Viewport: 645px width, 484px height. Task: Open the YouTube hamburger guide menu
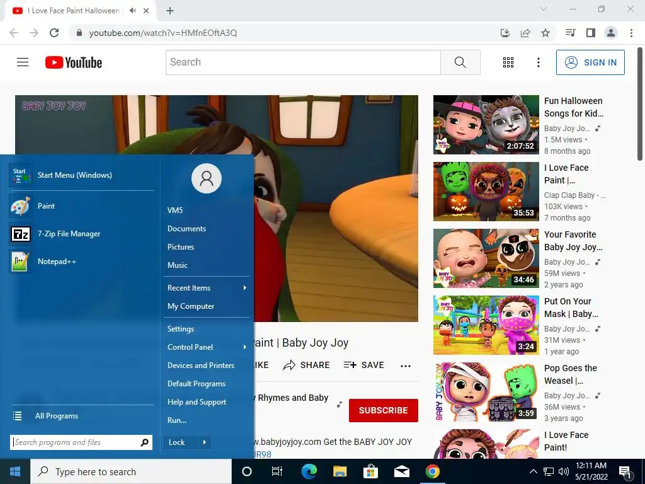[23, 62]
